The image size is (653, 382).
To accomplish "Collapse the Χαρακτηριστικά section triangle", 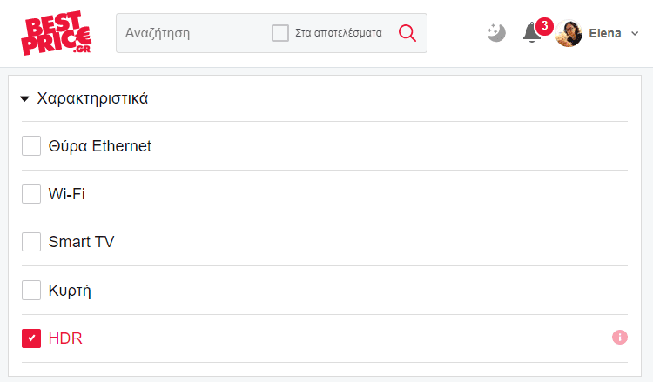I will coord(24,98).
